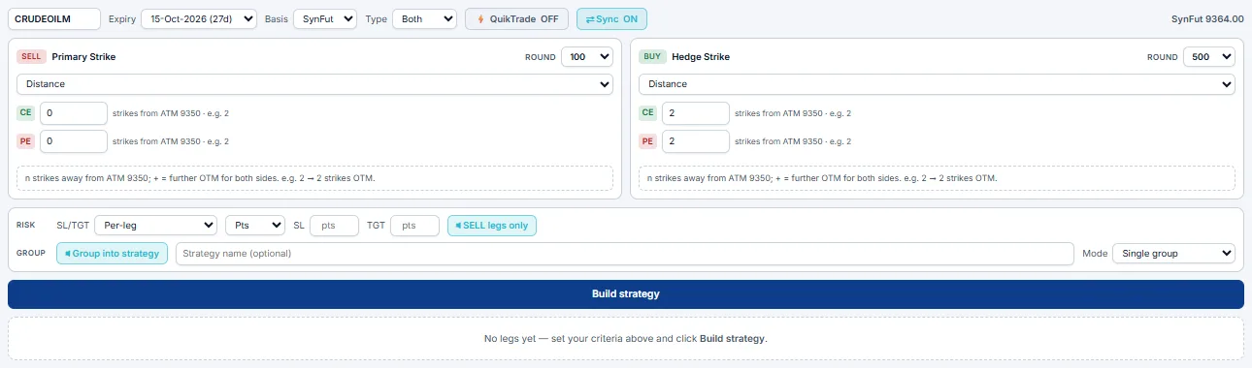Click Primary Strike CE strikes input
This screenshot has height=368, width=1252.
coord(74,113)
